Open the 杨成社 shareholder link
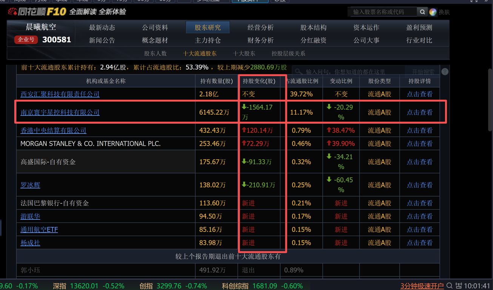 [30, 243]
